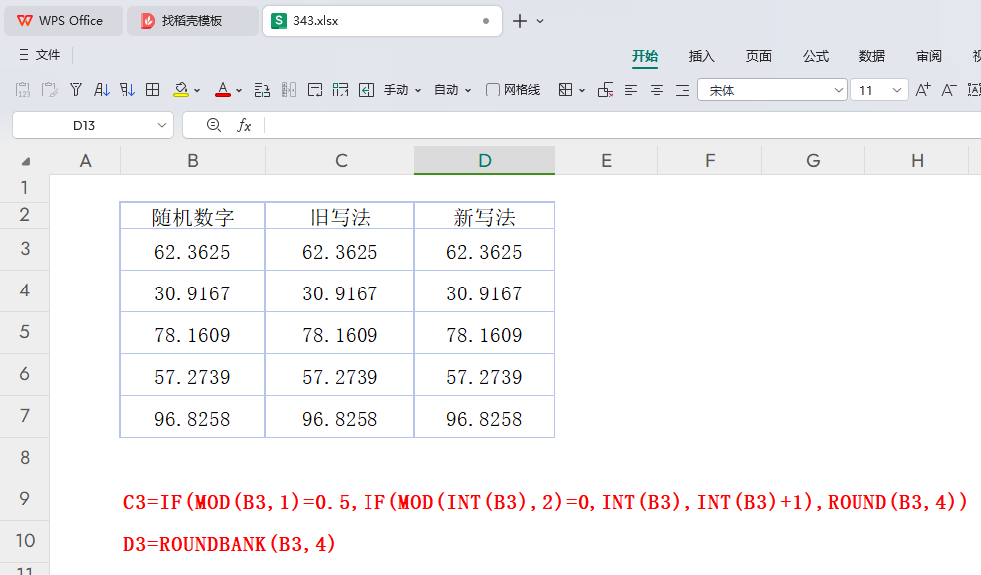The image size is (981, 575).
Task: Toggle the 网格线 gridlines checkbox
Action: pyautogui.click(x=493, y=90)
